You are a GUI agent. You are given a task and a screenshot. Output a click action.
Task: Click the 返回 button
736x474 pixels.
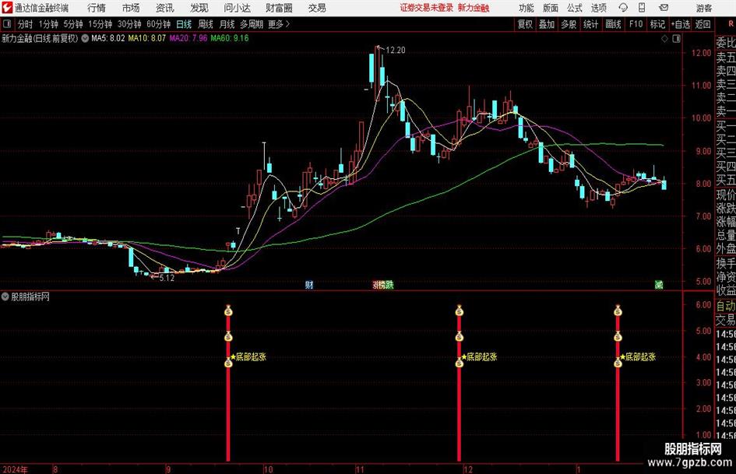point(703,24)
